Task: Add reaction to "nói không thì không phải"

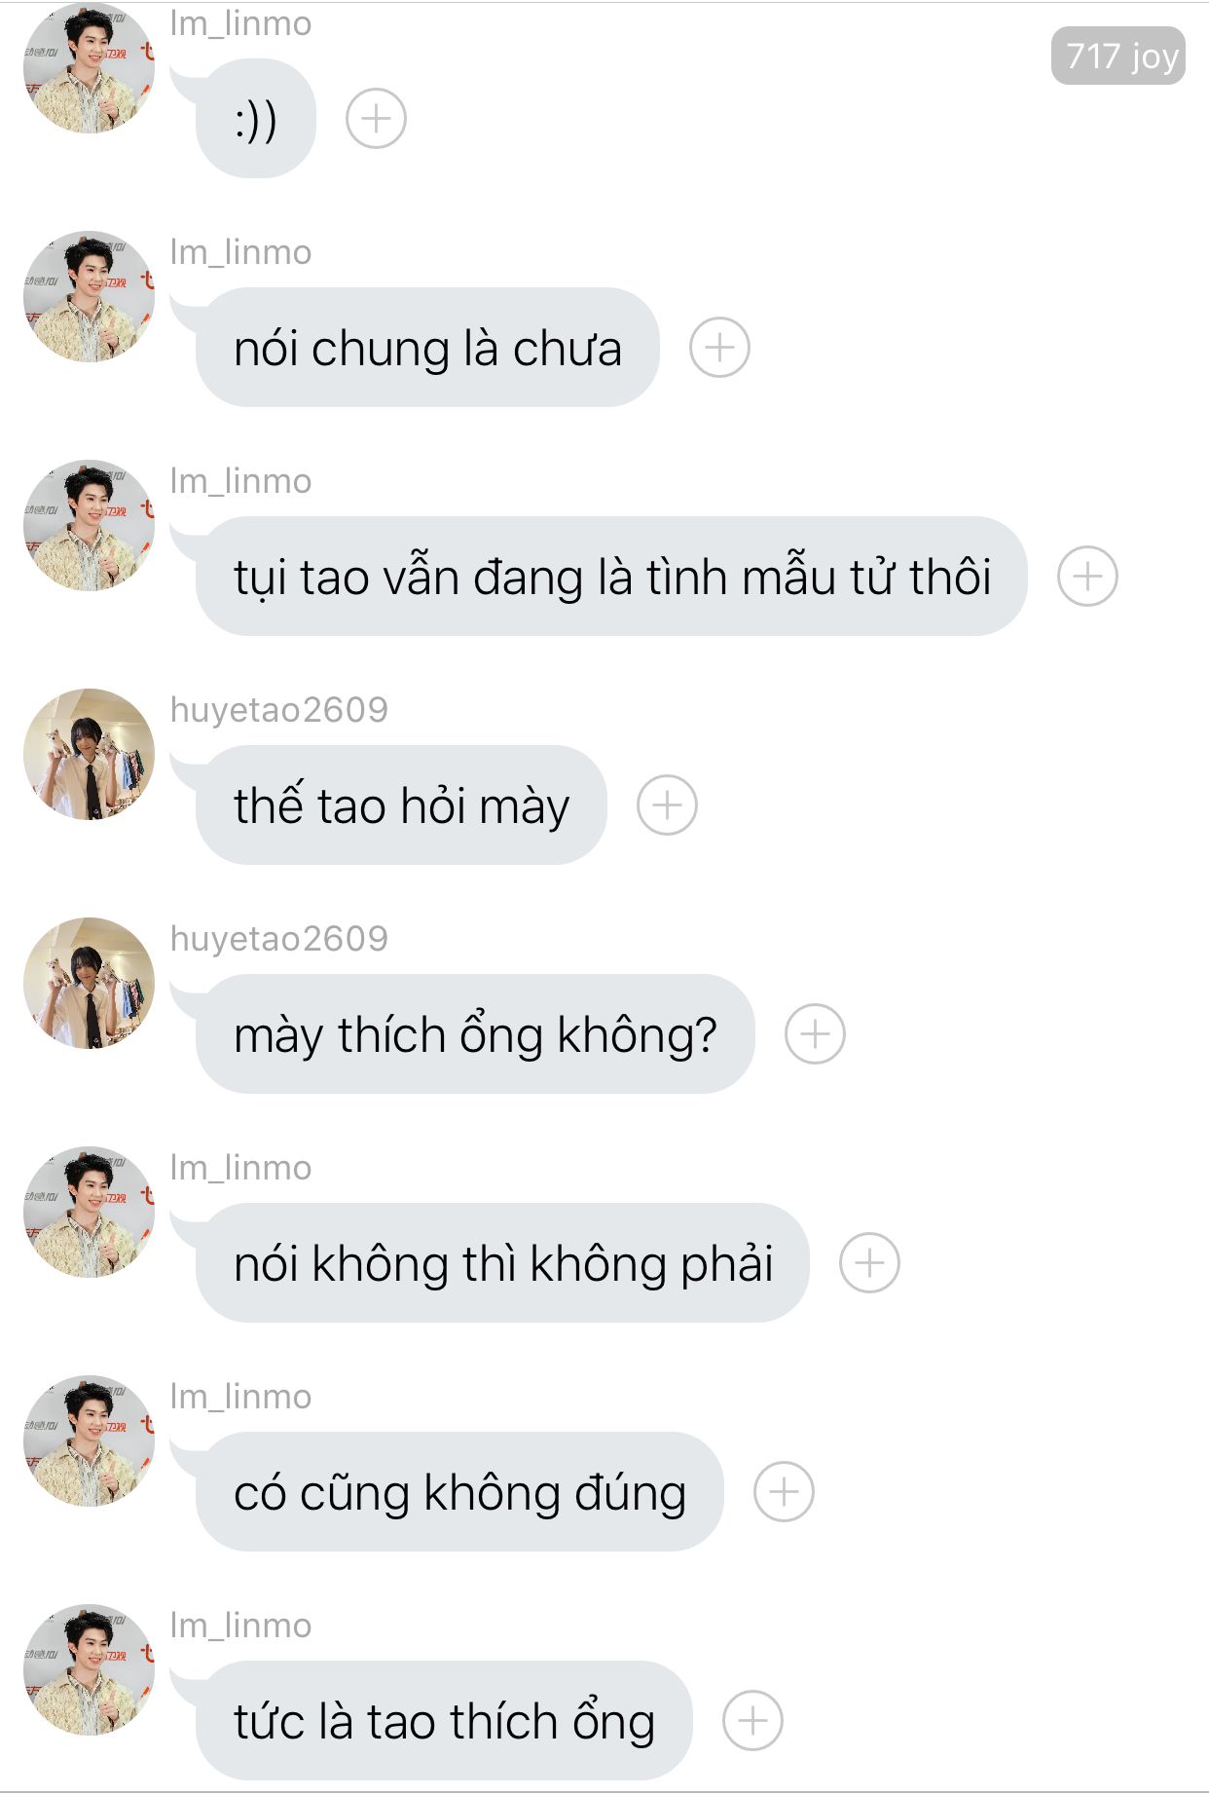Action: (x=869, y=1263)
